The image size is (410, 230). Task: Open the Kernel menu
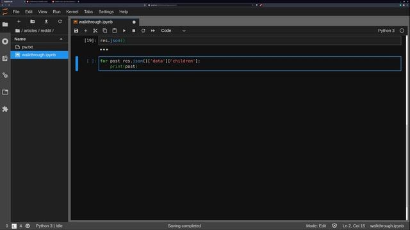[x=72, y=11]
